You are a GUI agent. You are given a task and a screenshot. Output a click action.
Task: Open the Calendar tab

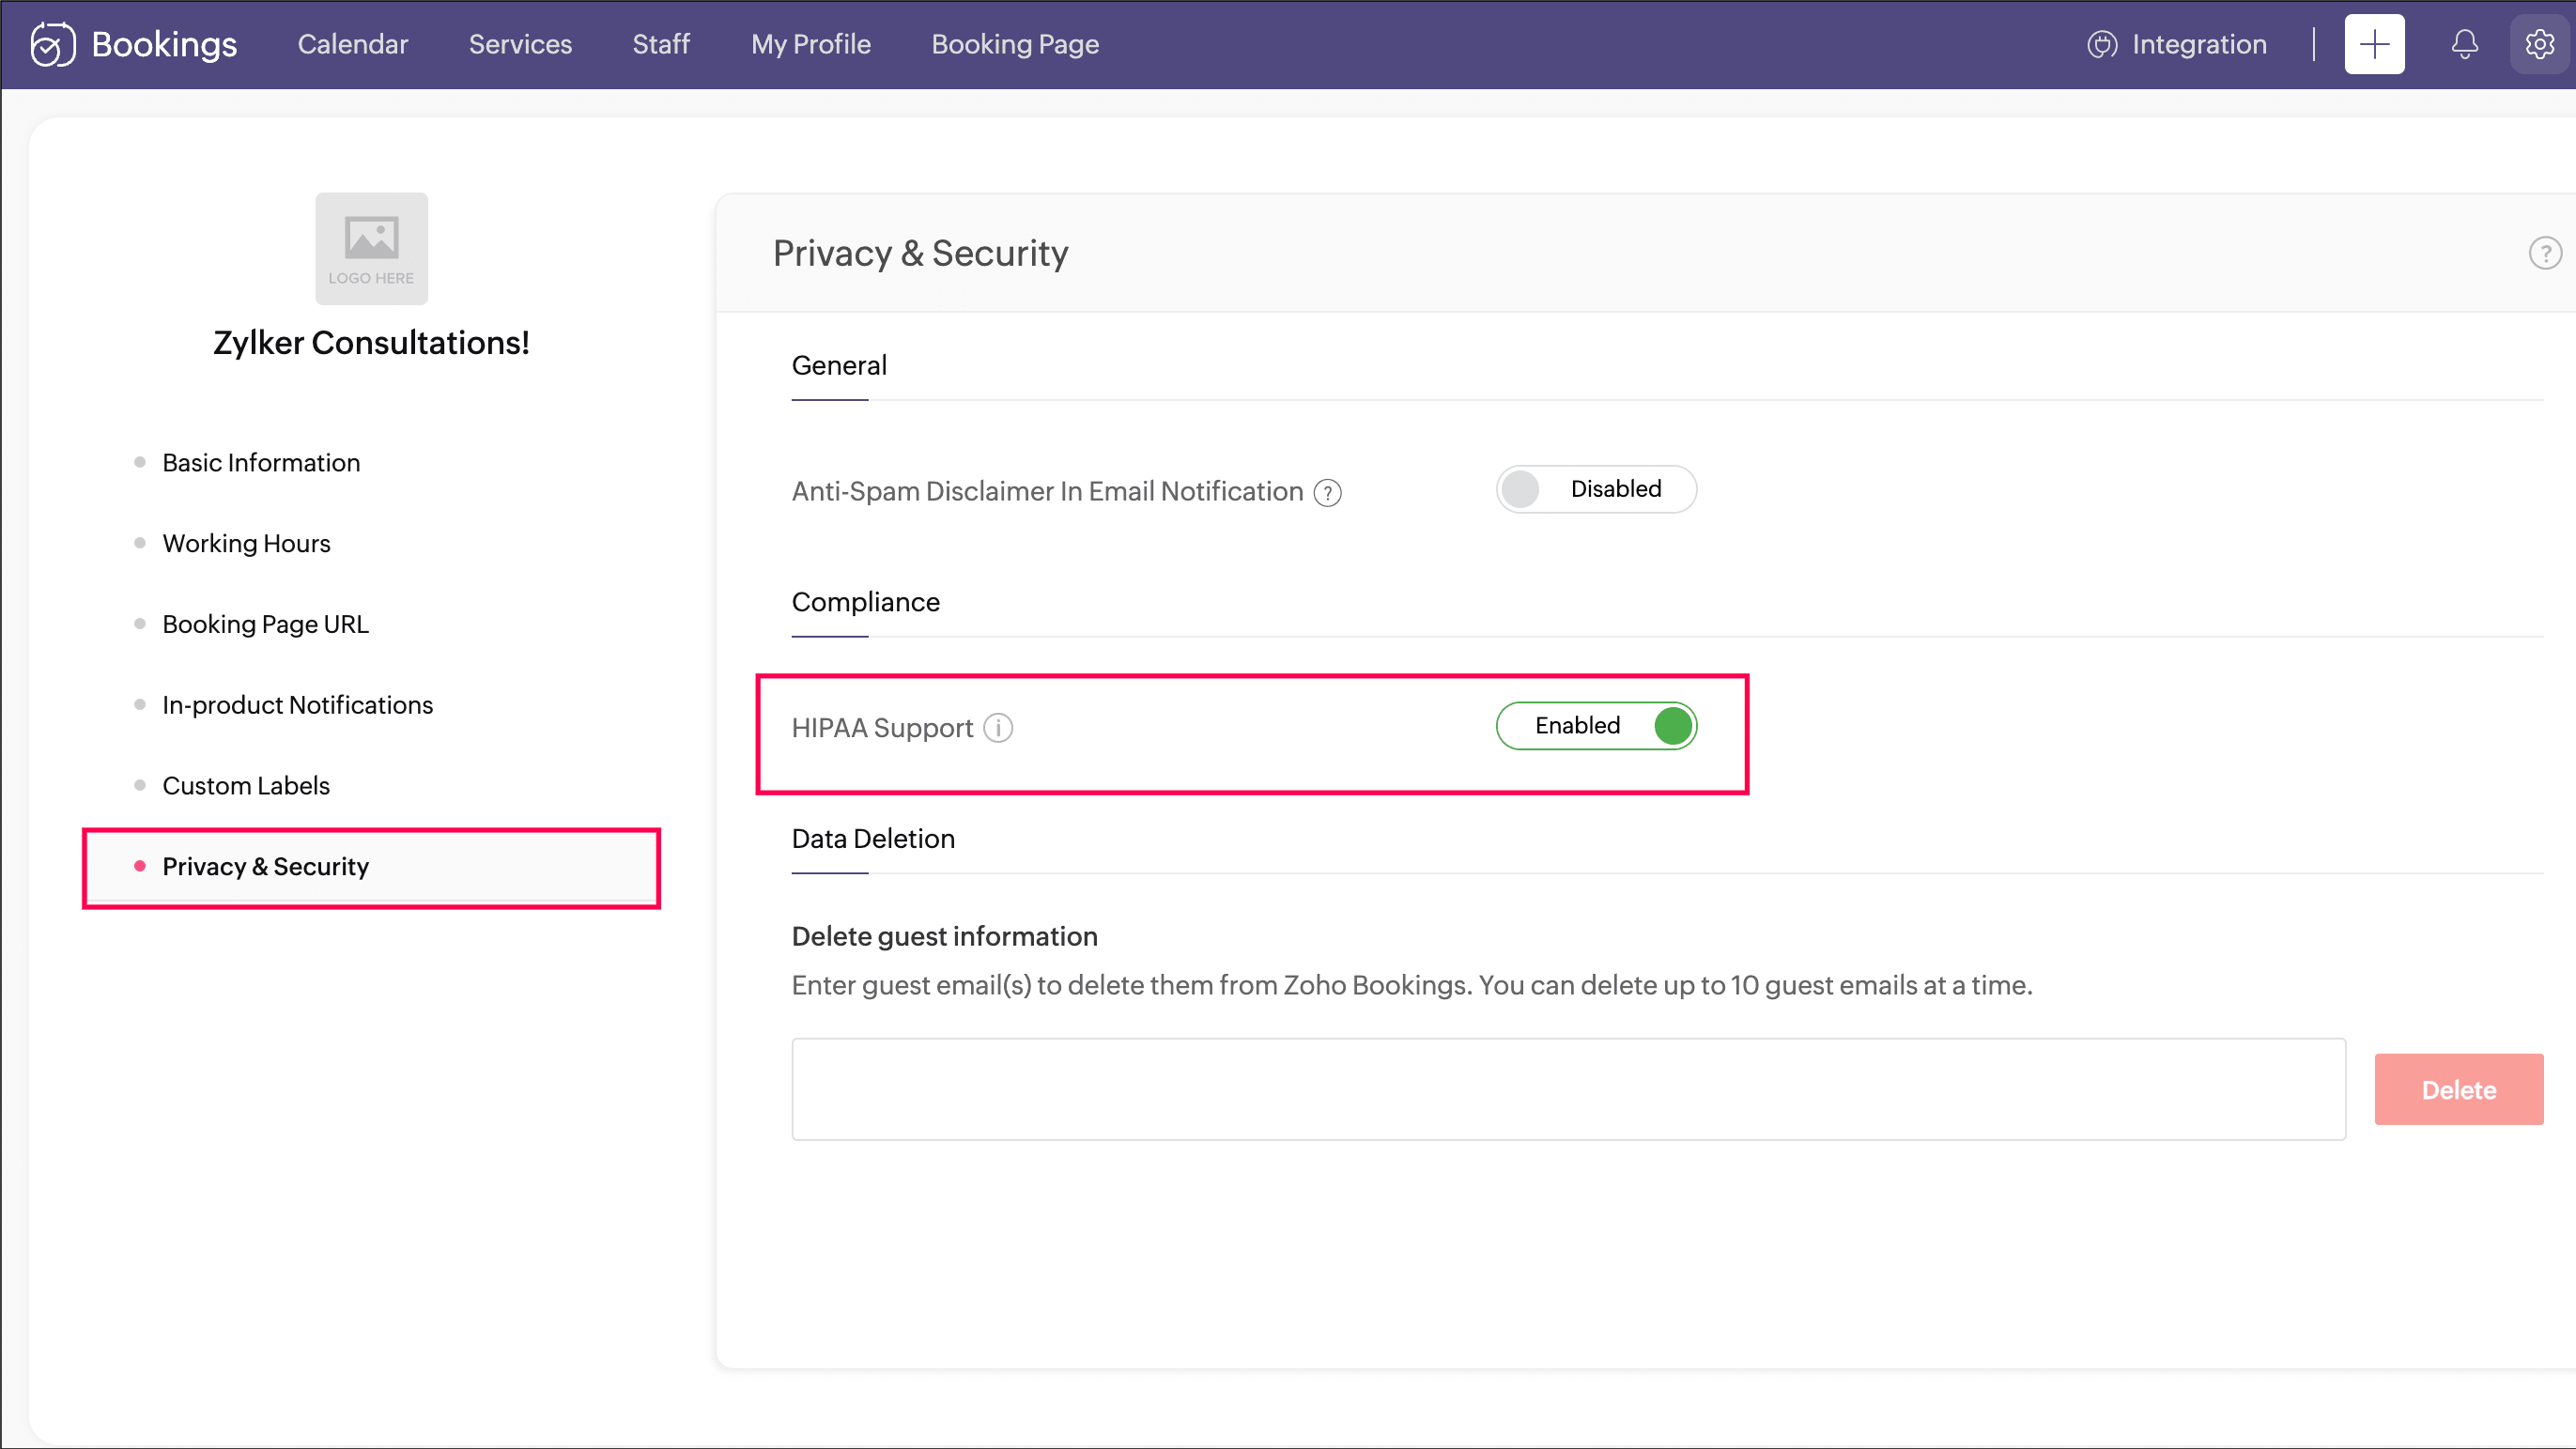353,44
